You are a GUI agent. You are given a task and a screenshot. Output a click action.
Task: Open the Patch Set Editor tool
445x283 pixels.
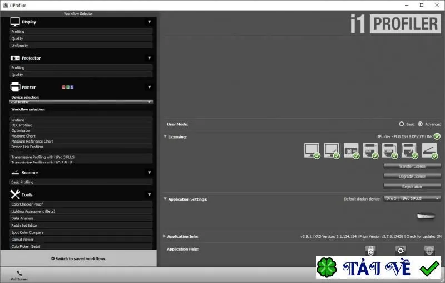tap(81, 225)
